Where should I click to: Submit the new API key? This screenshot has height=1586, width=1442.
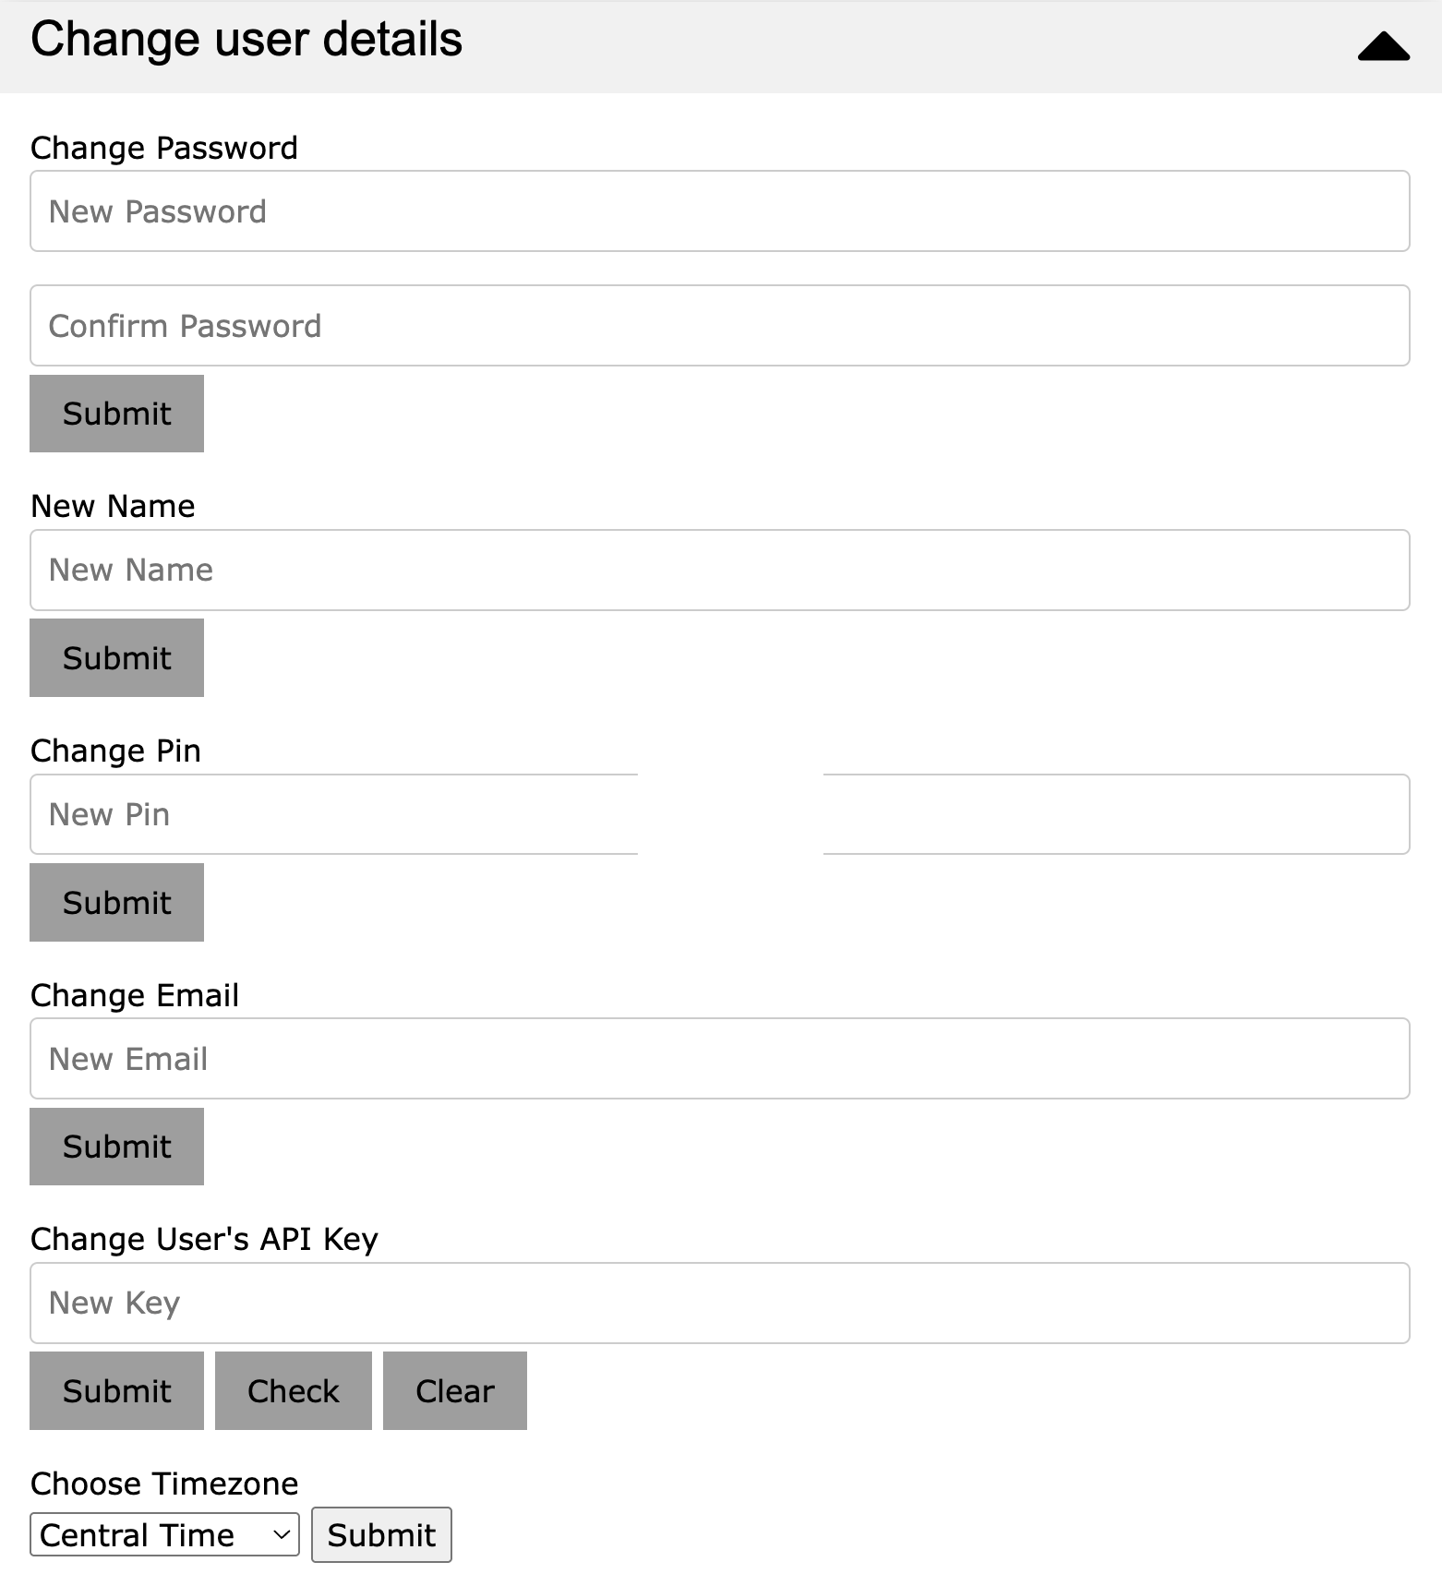point(116,1390)
